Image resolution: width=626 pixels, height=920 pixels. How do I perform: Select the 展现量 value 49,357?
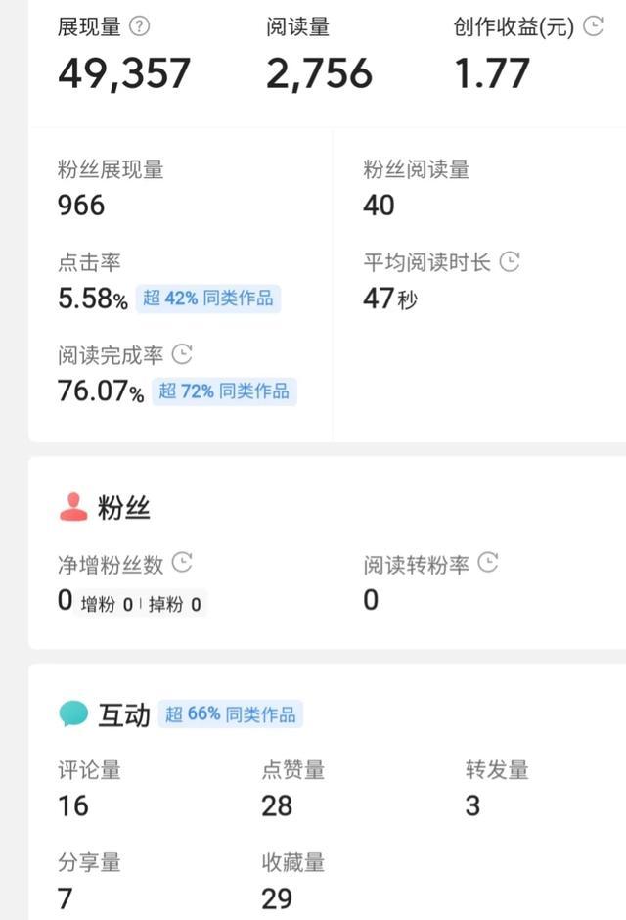tap(124, 73)
